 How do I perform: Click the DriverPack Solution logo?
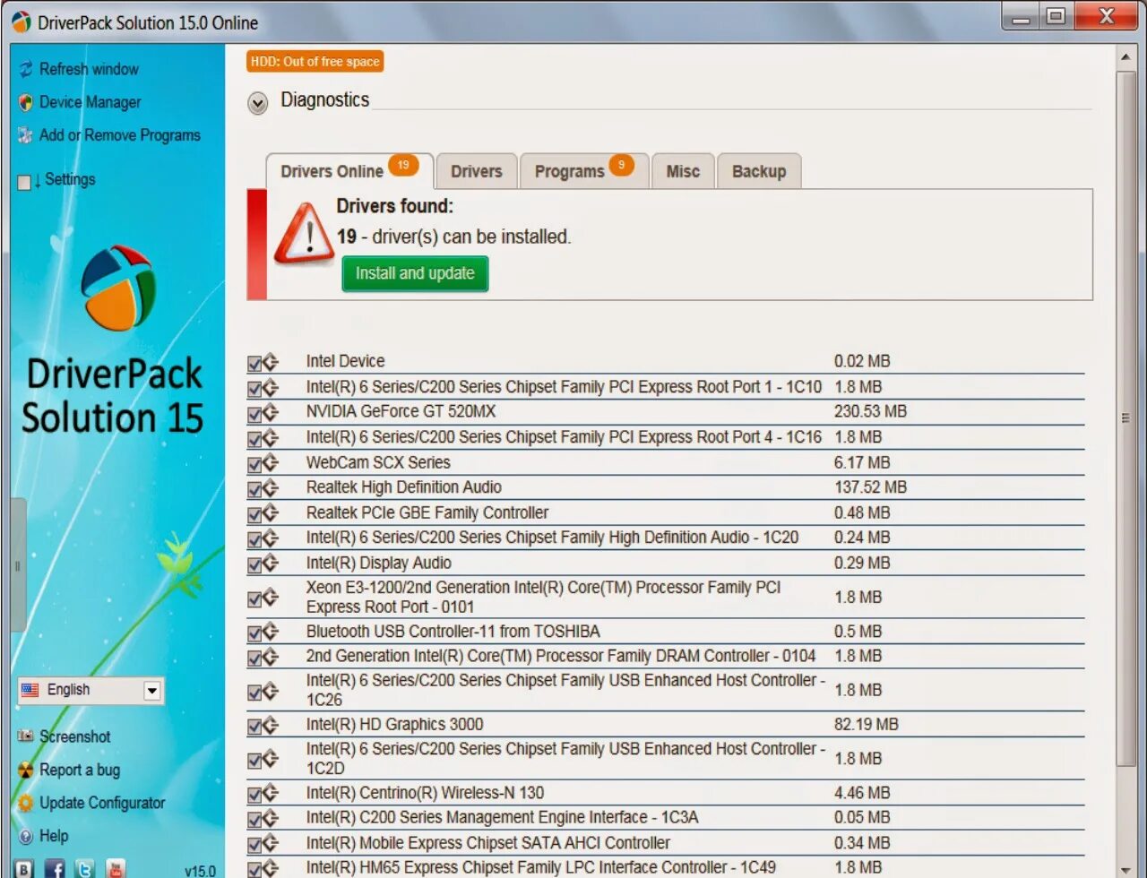pos(118,288)
